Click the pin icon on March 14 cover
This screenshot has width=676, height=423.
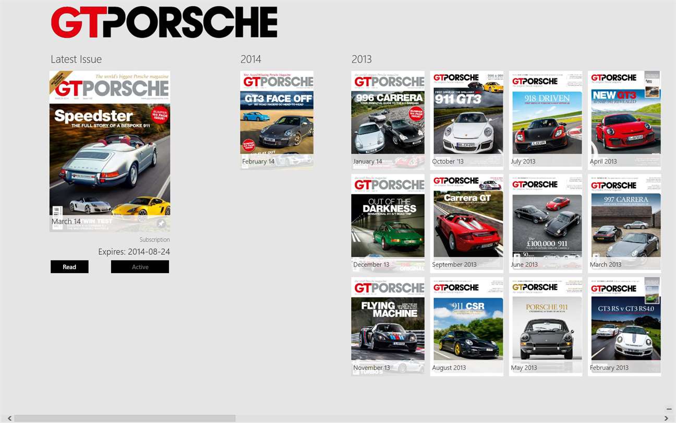click(x=161, y=224)
